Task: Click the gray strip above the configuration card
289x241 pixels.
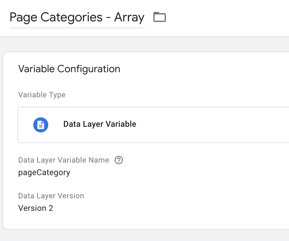Action: pyautogui.click(x=144, y=44)
